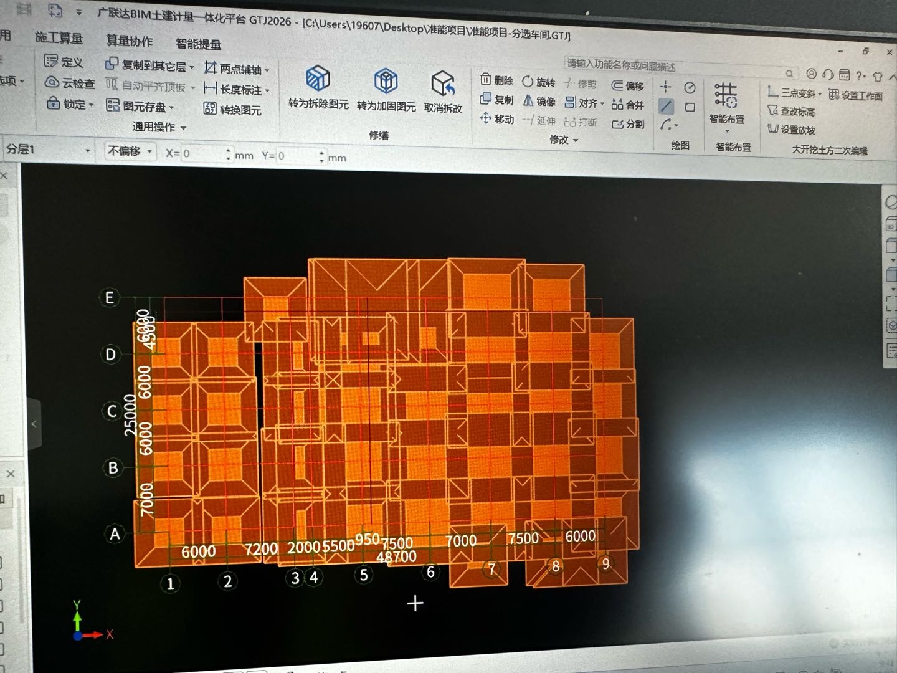Run 云检查 cloud check
Viewport: 897px width, 673px height.
pos(70,83)
